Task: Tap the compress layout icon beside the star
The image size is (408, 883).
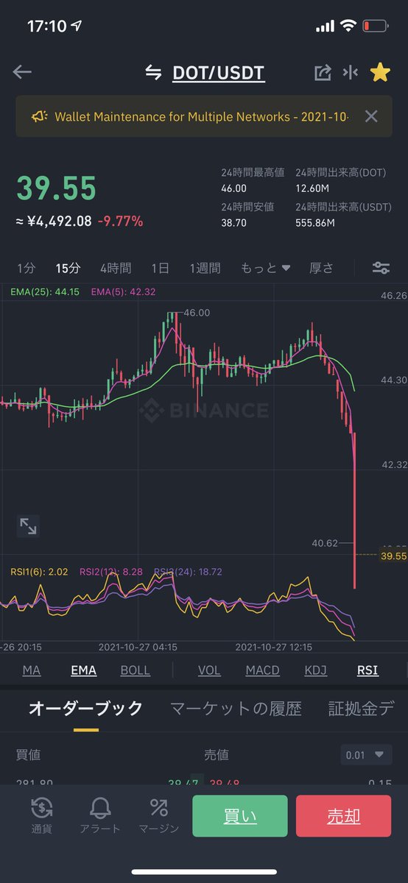Action: click(x=351, y=72)
